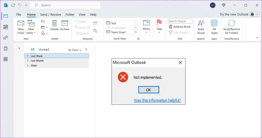This screenshot has width=262, height=138.
Task: Open the By Date sort dropdown
Action: point(75,50)
